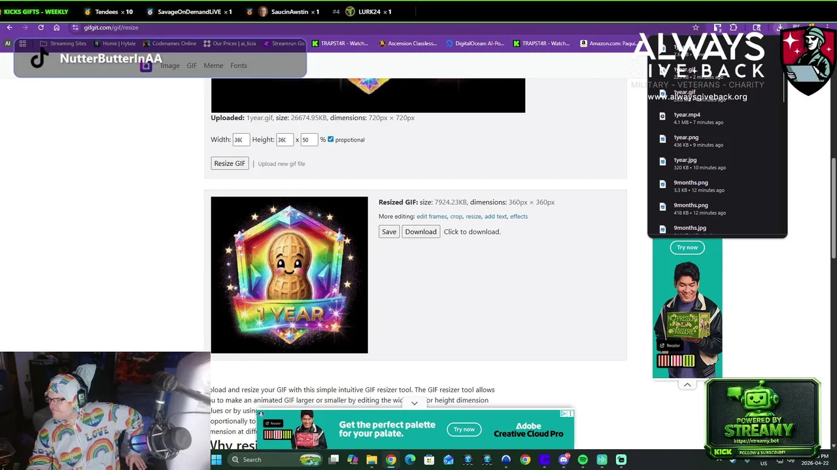837x470 pixels.
Task: Open the 1year.jpg download entry
Action: (x=717, y=163)
